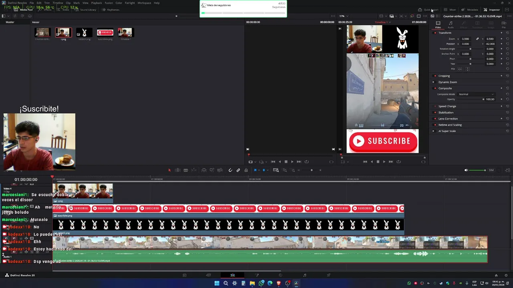Toggle the timeline position lock icon
513x288 pixels.
(x=246, y=170)
